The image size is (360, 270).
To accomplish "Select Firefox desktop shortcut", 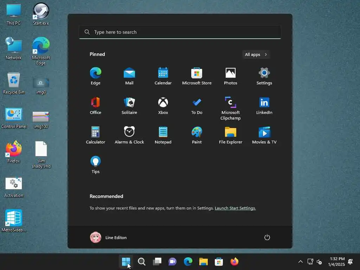I will point(14,152).
